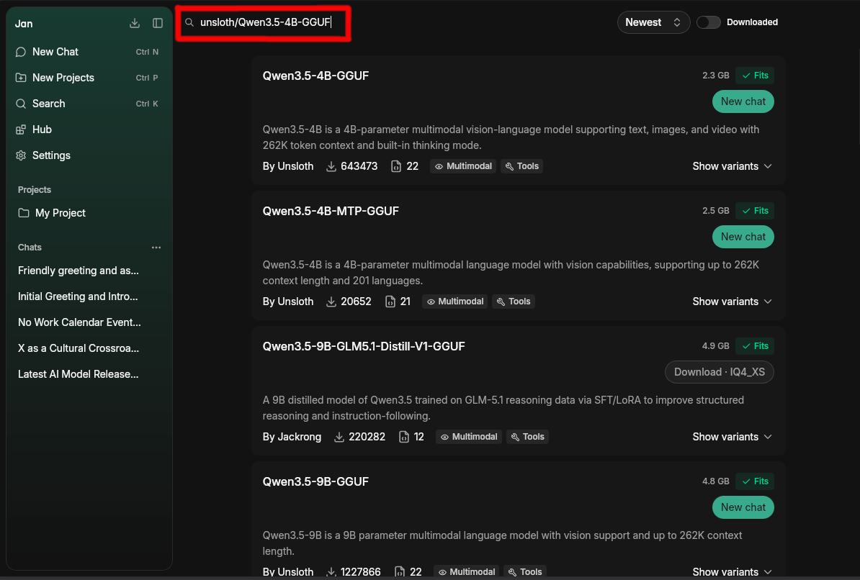
Task: Click the New Projects folder-plus icon
Action: click(21, 78)
